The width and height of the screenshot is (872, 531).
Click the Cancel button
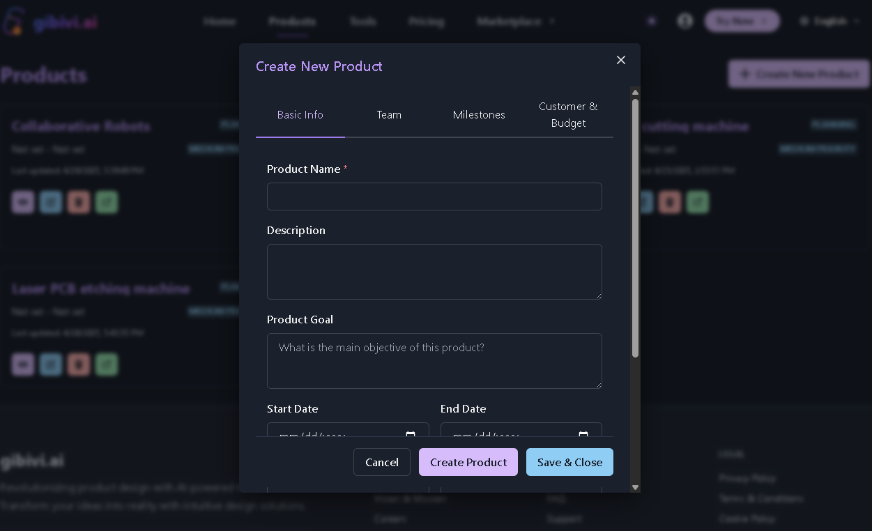tap(382, 462)
